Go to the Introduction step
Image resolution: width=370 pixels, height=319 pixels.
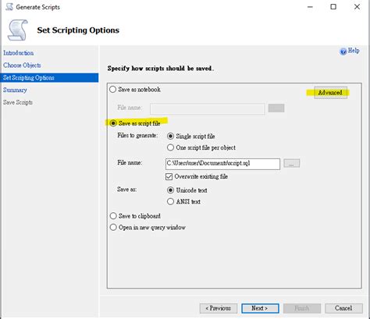[x=19, y=53]
